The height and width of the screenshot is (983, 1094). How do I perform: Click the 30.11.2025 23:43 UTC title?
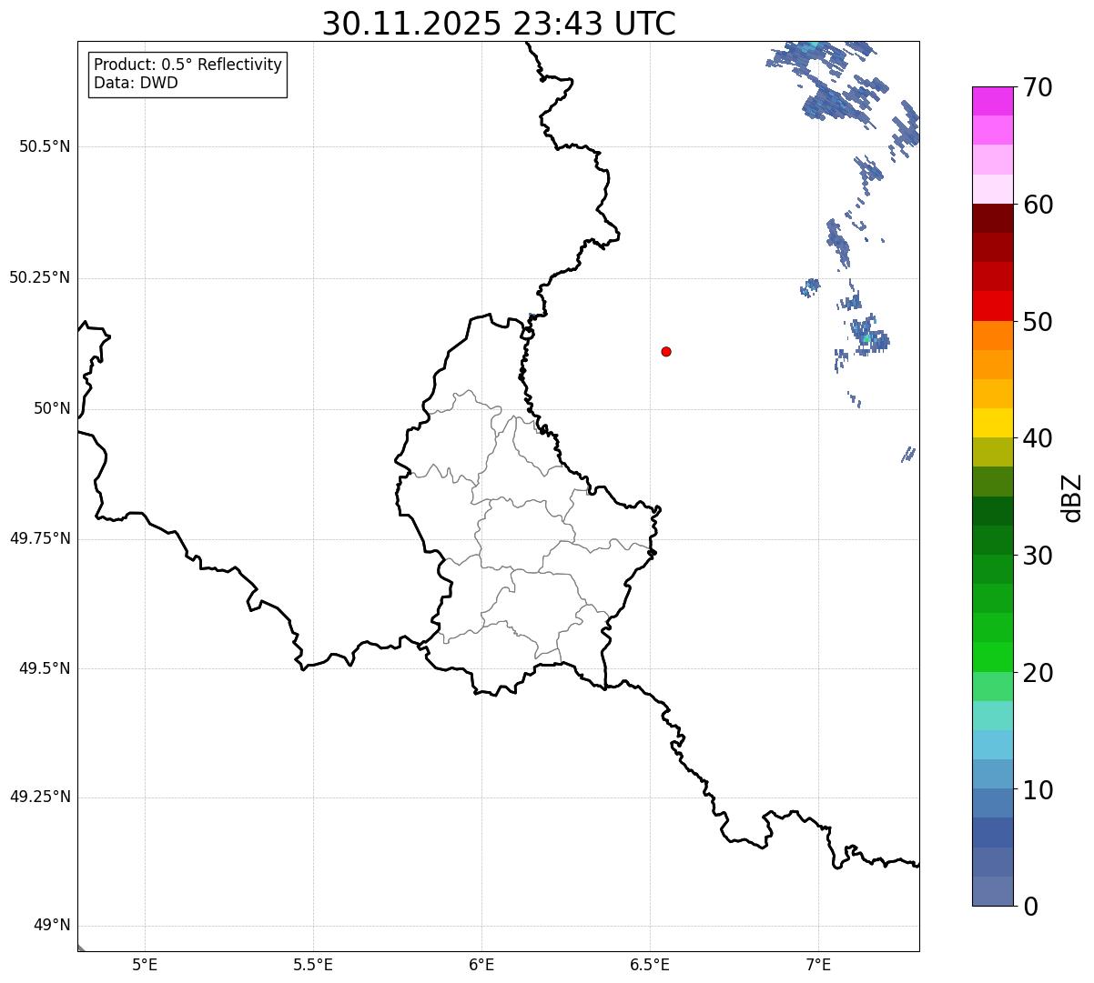[x=499, y=24]
